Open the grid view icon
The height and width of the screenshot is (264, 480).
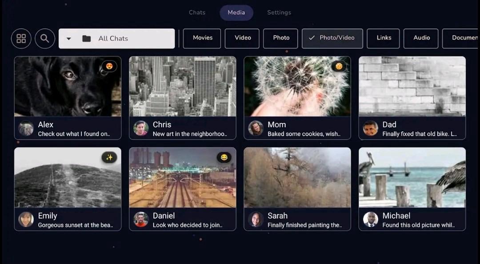[21, 39]
